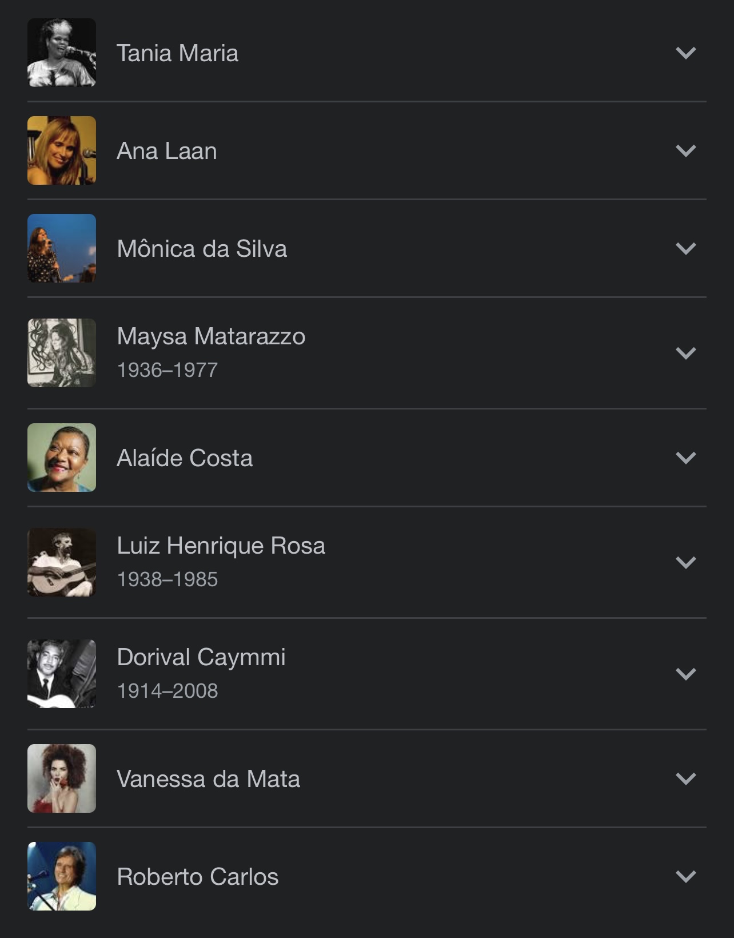
Task: Click the Roberto Carlos dropdown chevron
Action: [685, 877]
